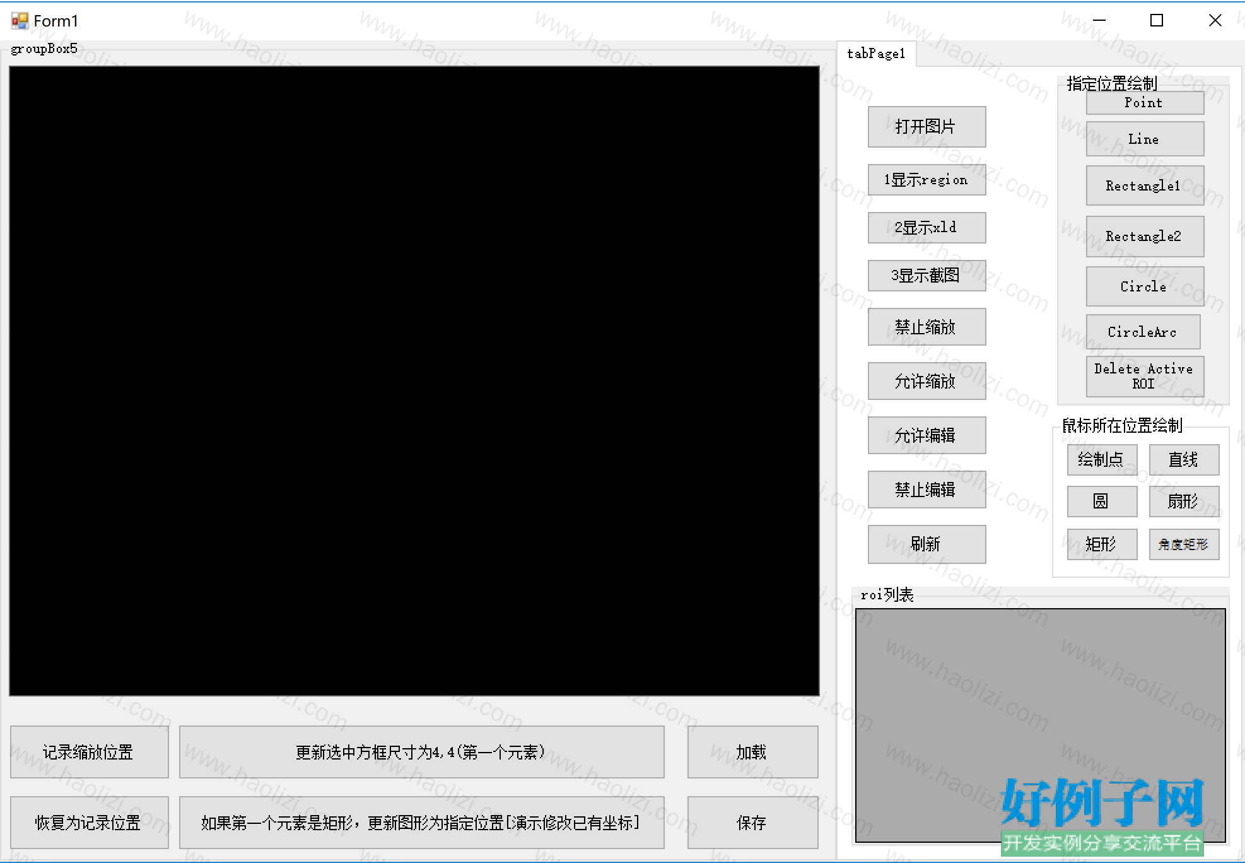
Task: Click 绘制点 to draw a point
Action: tap(1102, 460)
